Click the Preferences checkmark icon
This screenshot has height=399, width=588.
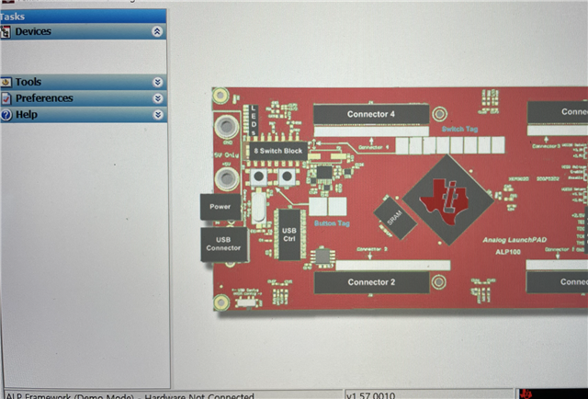point(6,98)
